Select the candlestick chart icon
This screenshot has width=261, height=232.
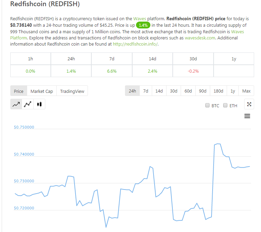point(39,104)
